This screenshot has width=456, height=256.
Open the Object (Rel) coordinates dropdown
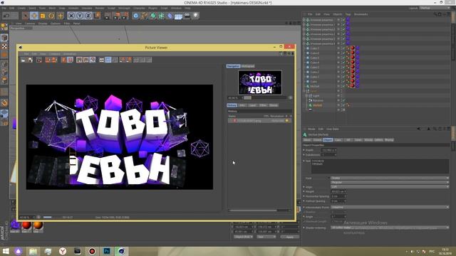point(244,237)
